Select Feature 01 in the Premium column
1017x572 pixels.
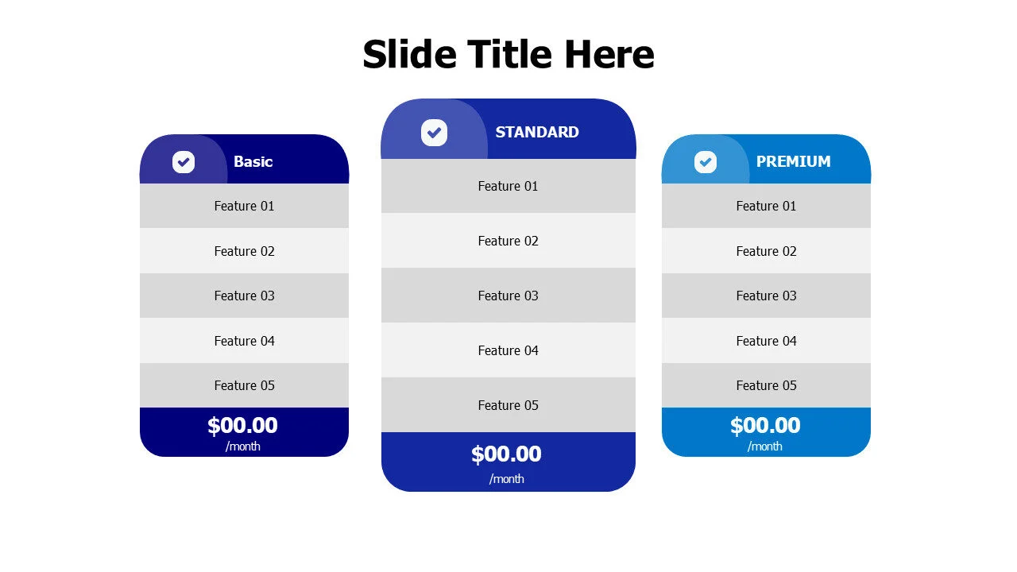pos(766,206)
